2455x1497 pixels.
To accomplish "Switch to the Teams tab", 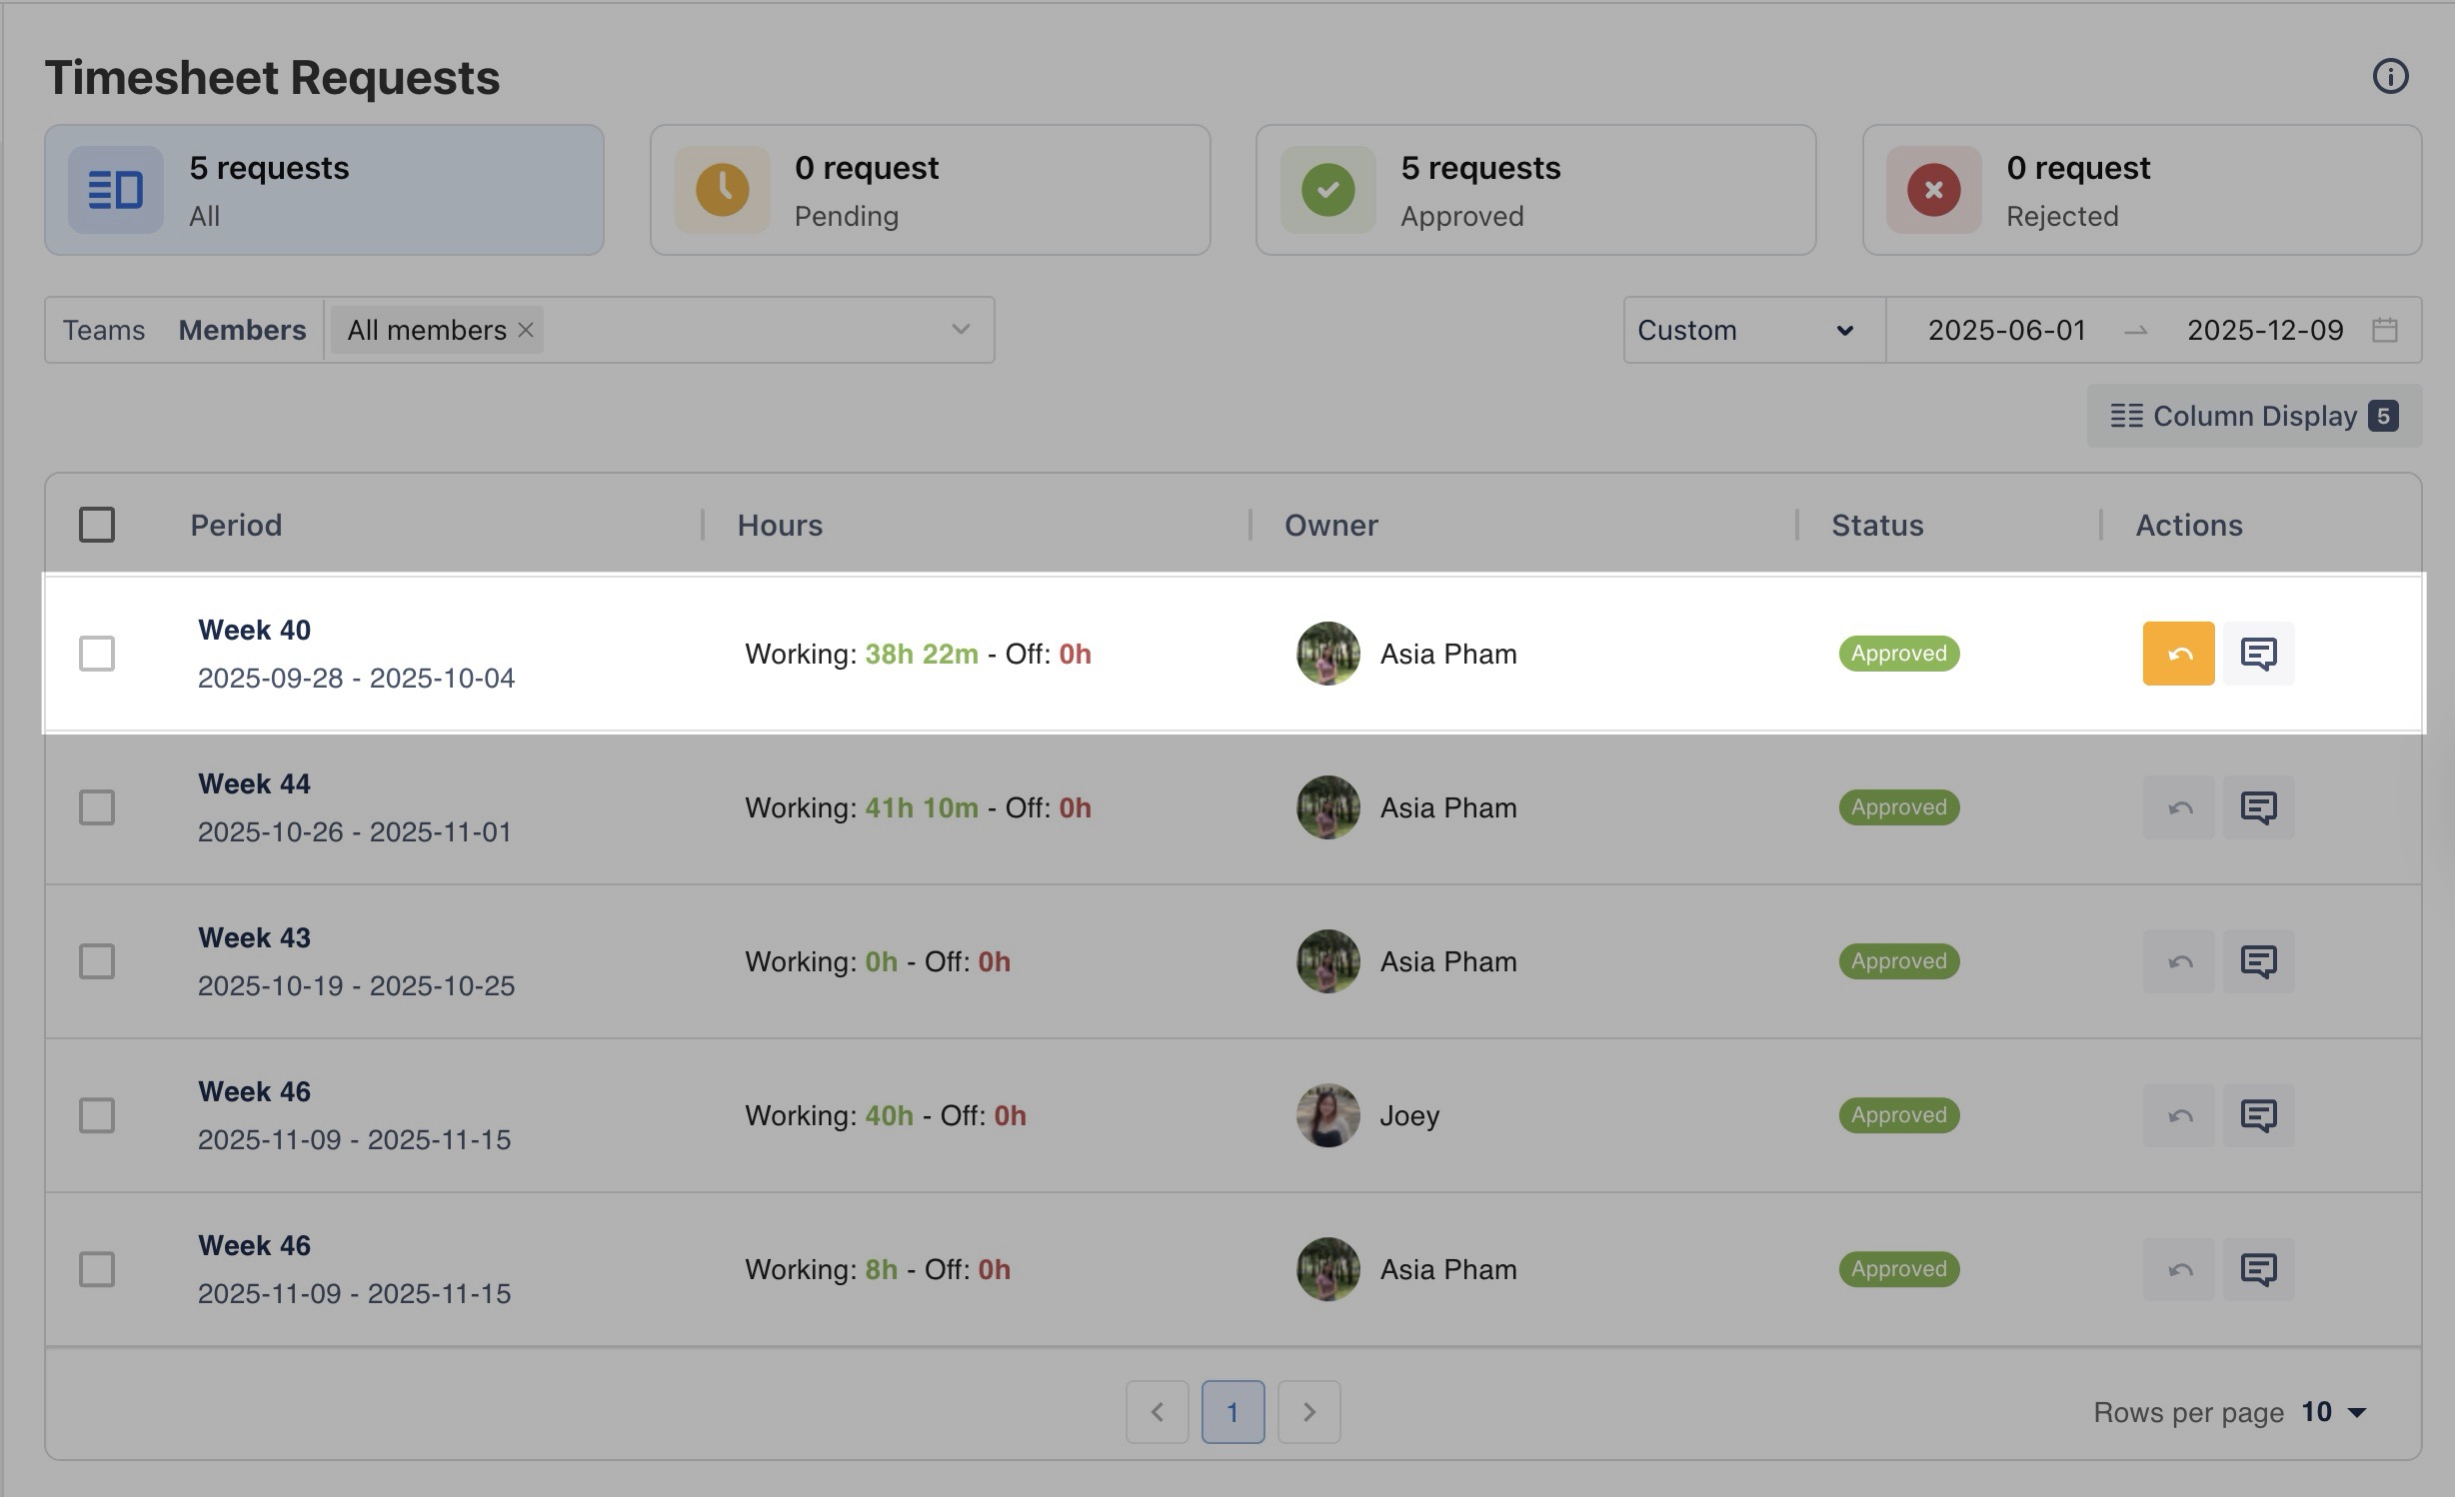I will tap(104, 330).
